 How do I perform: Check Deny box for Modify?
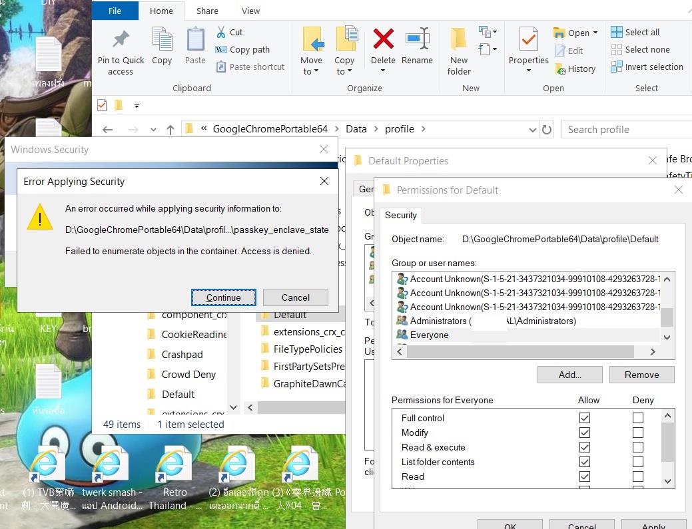(x=637, y=433)
